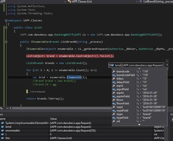Image resolution: width=173 pixels, height=141 pixels.
Task: Click the wrench icon beside ffrom
Action: click(114, 100)
